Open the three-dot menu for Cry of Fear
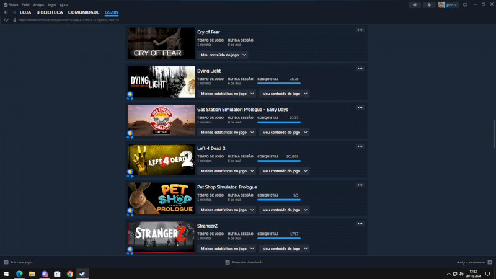The height and width of the screenshot is (279, 496). [360, 30]
